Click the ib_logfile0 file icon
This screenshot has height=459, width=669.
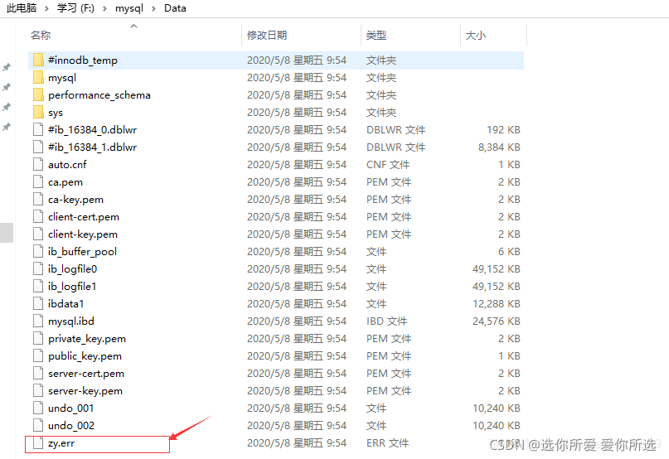pos(38,269)
